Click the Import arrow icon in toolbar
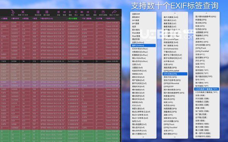This screenshot has height=142, width=228. [13, 12]
